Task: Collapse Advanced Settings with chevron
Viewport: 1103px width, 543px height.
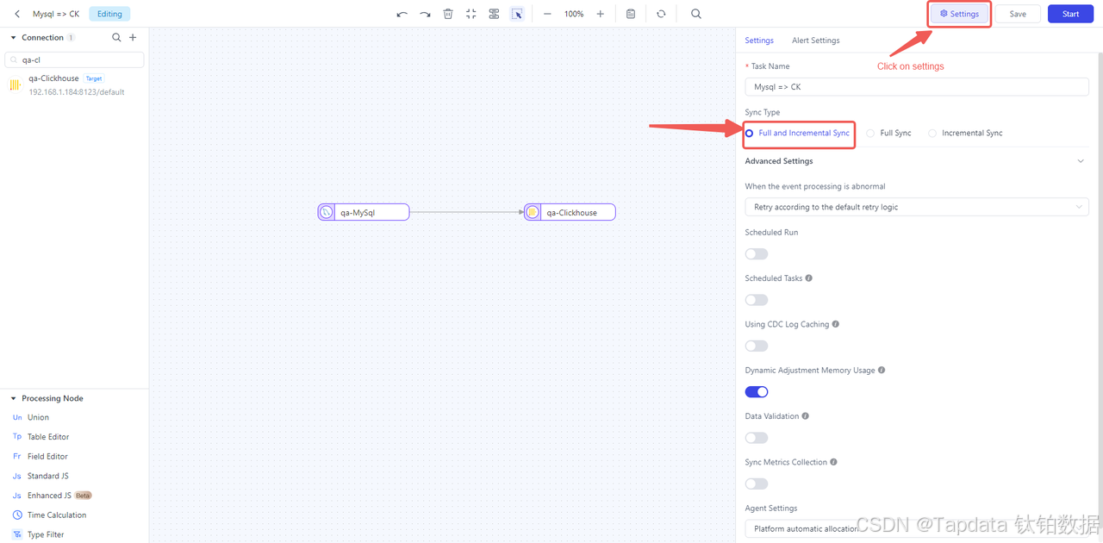Action: pos(1081,161)
